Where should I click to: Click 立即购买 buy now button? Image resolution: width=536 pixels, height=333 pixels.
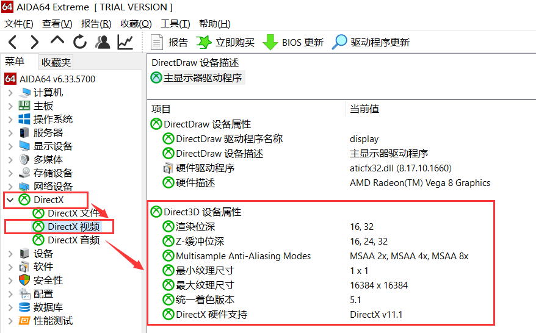pos(226,42)
